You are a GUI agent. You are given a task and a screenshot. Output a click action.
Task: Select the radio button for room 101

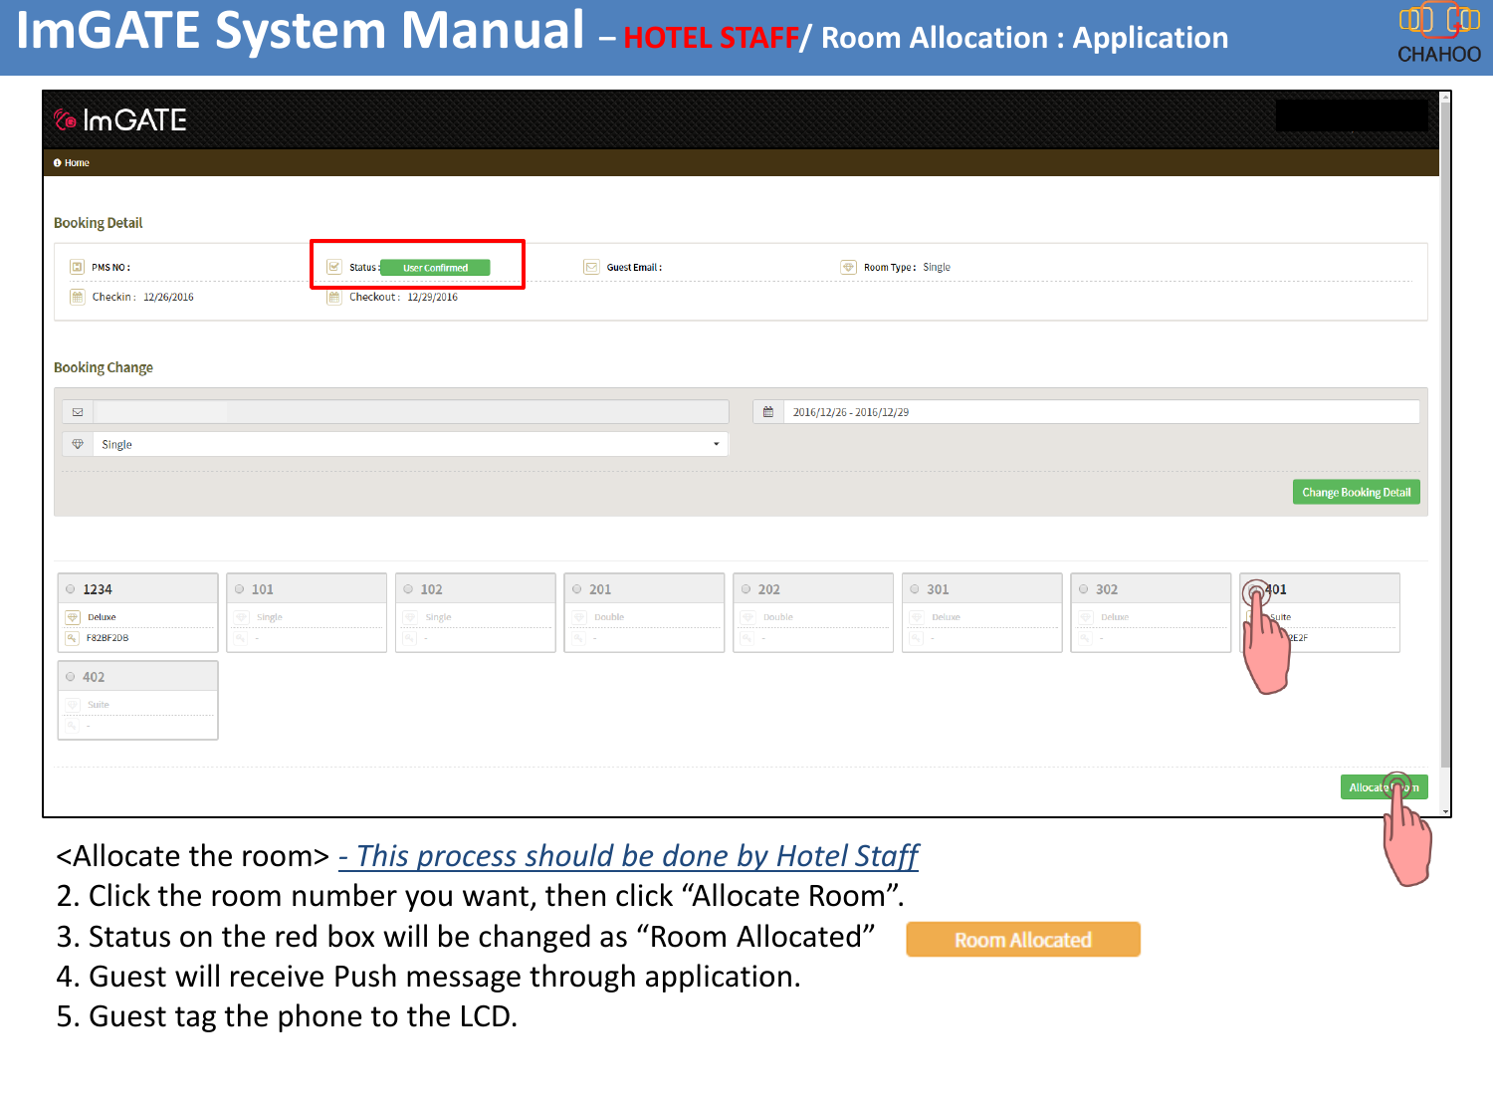point(238,587)
